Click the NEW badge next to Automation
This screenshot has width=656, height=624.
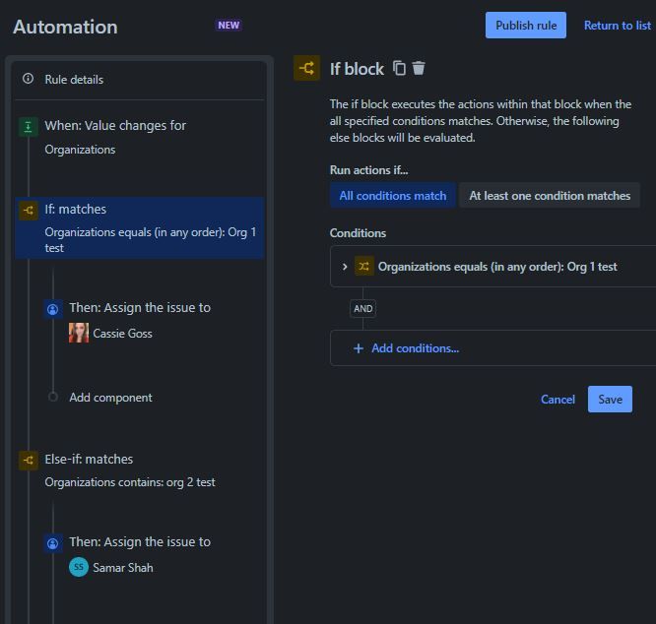(x=229, y=25)
